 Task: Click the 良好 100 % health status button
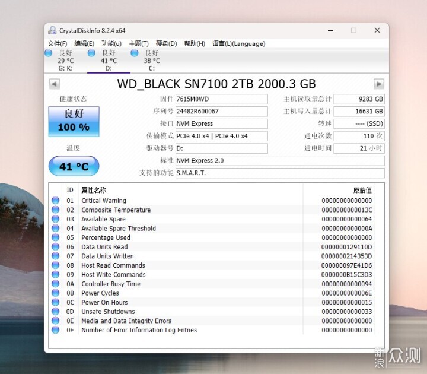click(x=74, y=122)
